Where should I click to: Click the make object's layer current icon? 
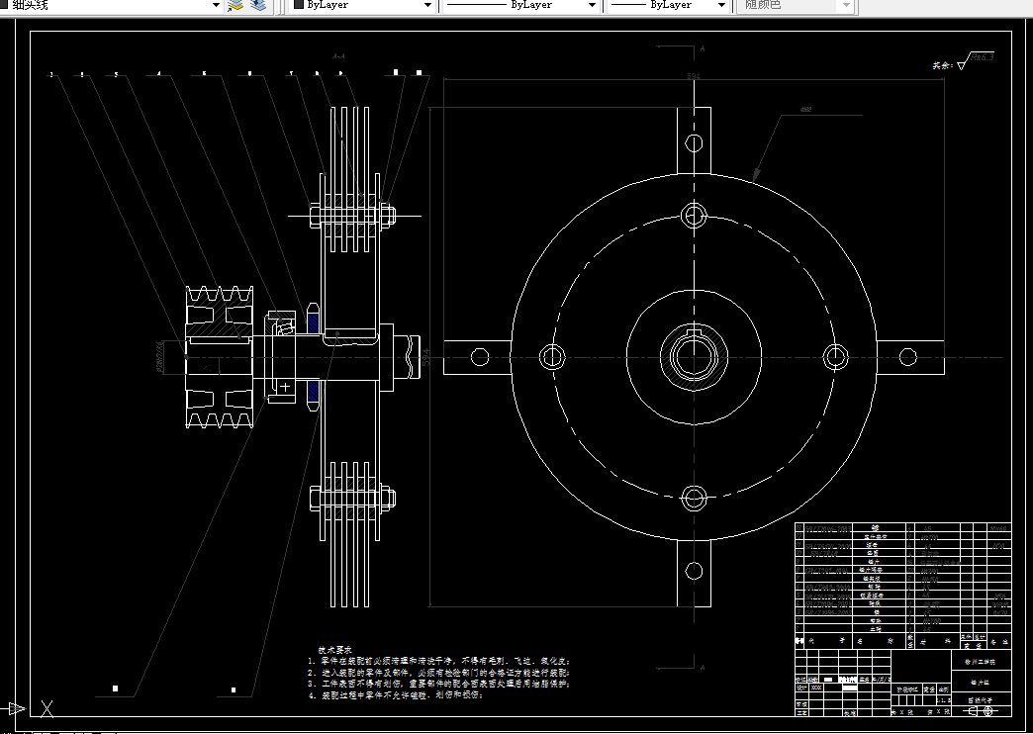(x=235, y=5)
